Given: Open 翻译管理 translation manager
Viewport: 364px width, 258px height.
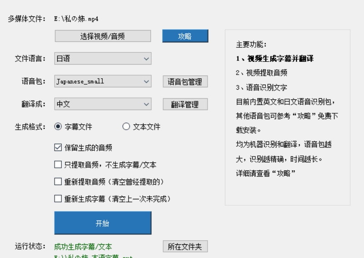Looking at the screenshot, I should pyautogui.click(x=185, y=104).
